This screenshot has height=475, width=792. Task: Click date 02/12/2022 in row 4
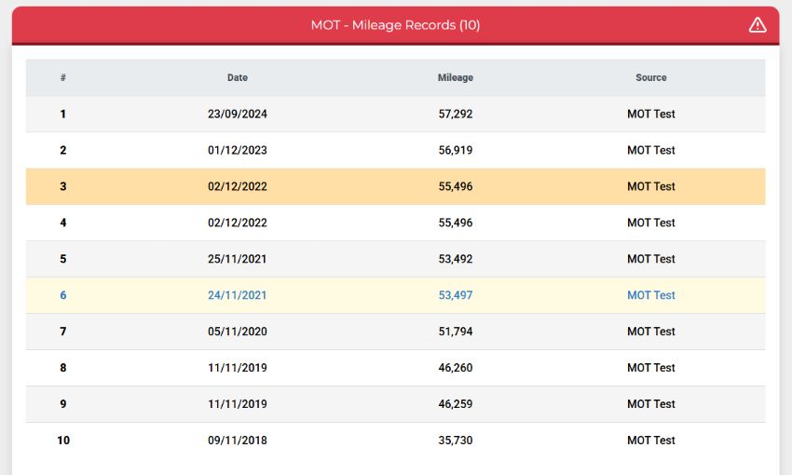(x=238, y=224)
